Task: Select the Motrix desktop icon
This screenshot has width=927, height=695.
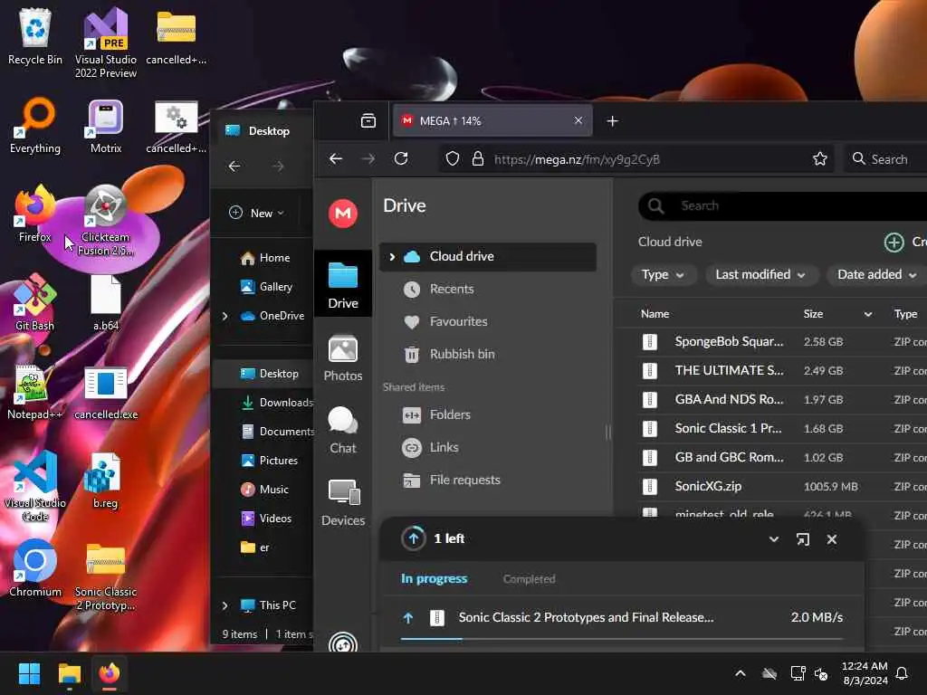Action: coord(105,126)
